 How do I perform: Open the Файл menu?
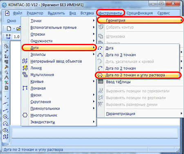point(18,13)
